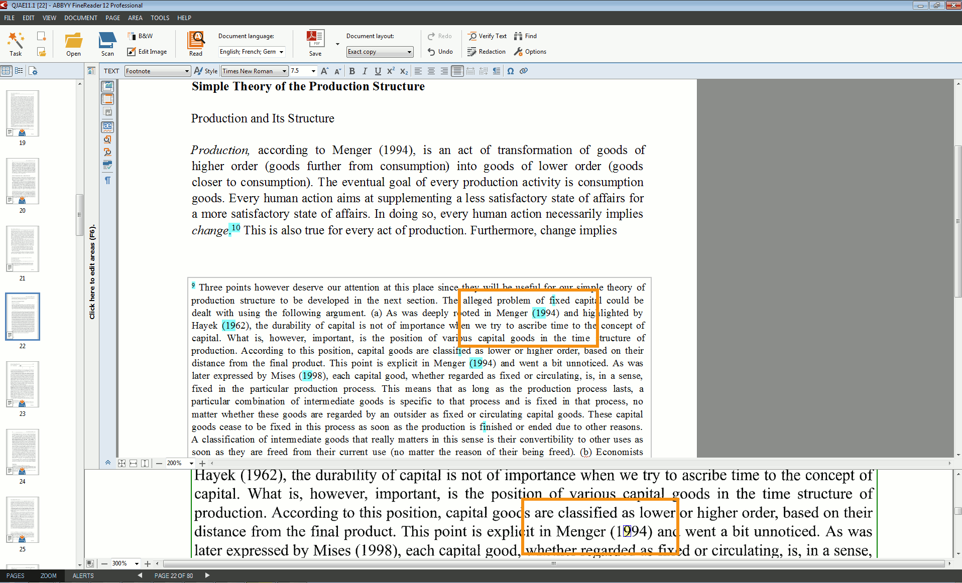Viewport: 962px width, 583px height.
Task: Open the Style editor button
Action: point(206,71)
